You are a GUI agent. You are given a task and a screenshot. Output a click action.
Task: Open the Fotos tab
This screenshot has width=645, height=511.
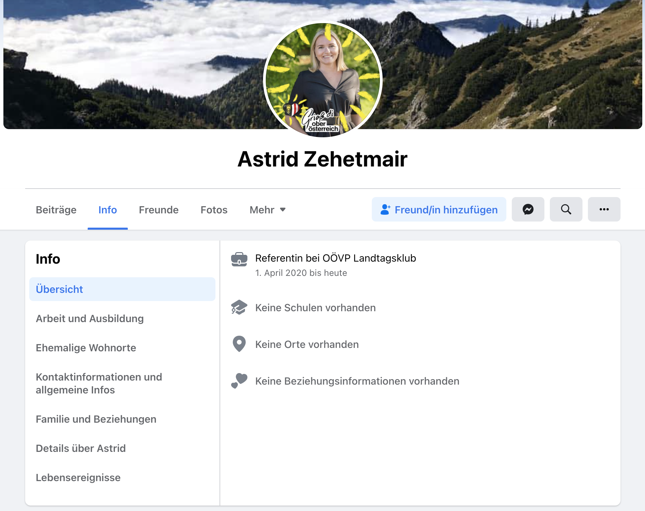tap(214, 210)
